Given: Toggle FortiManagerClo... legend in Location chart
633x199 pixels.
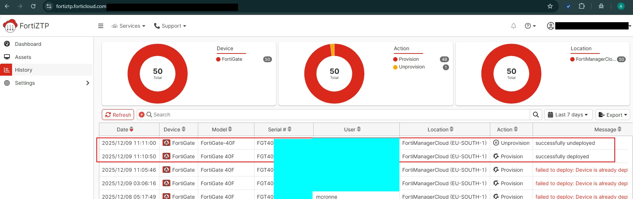Looking at the screenshot, I should click(593, 59).
